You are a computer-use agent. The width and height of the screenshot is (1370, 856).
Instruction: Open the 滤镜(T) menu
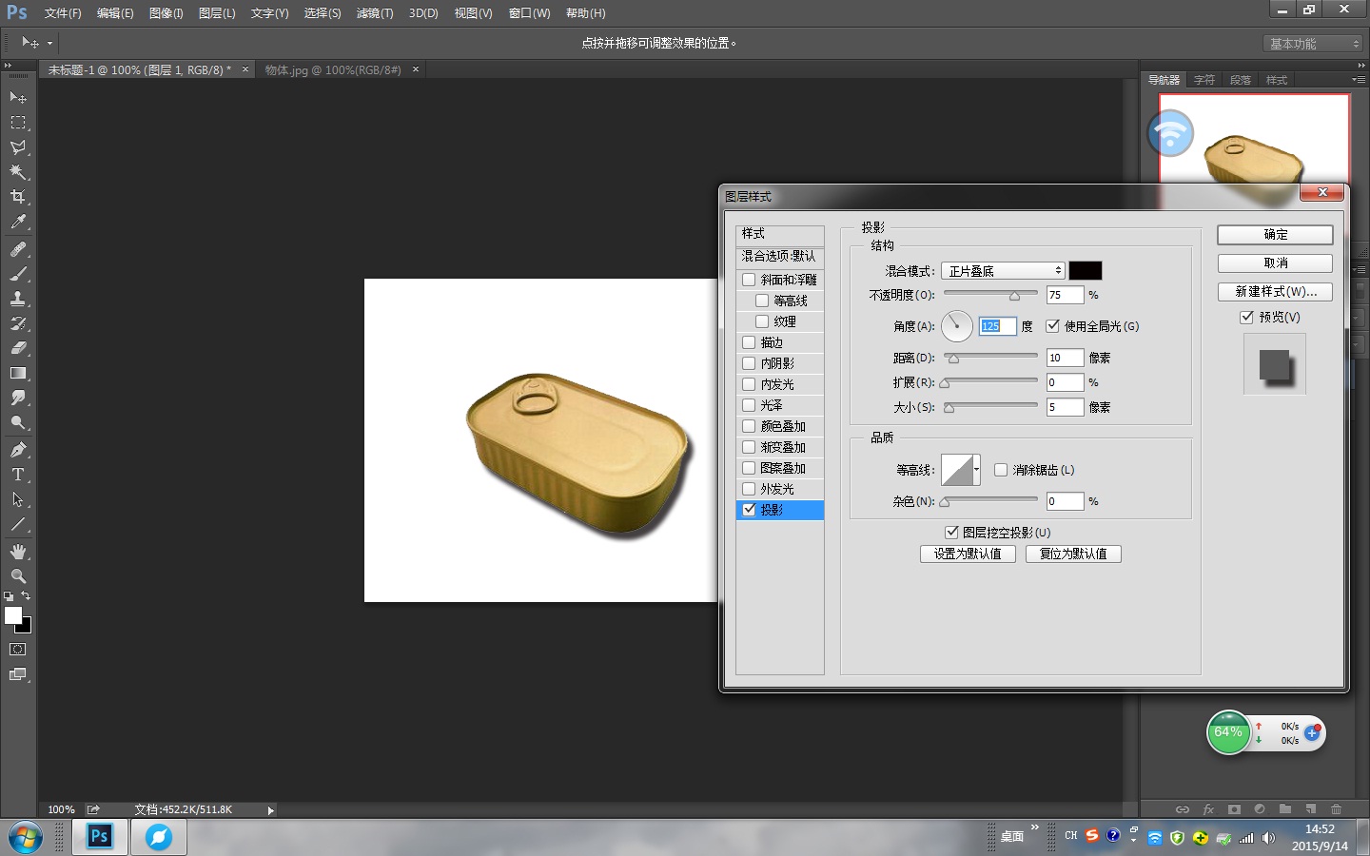point(375,13)
